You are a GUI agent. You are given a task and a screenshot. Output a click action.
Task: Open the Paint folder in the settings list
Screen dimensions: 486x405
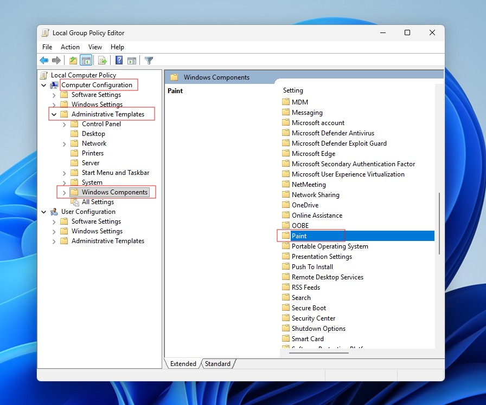tap(299, 236)
